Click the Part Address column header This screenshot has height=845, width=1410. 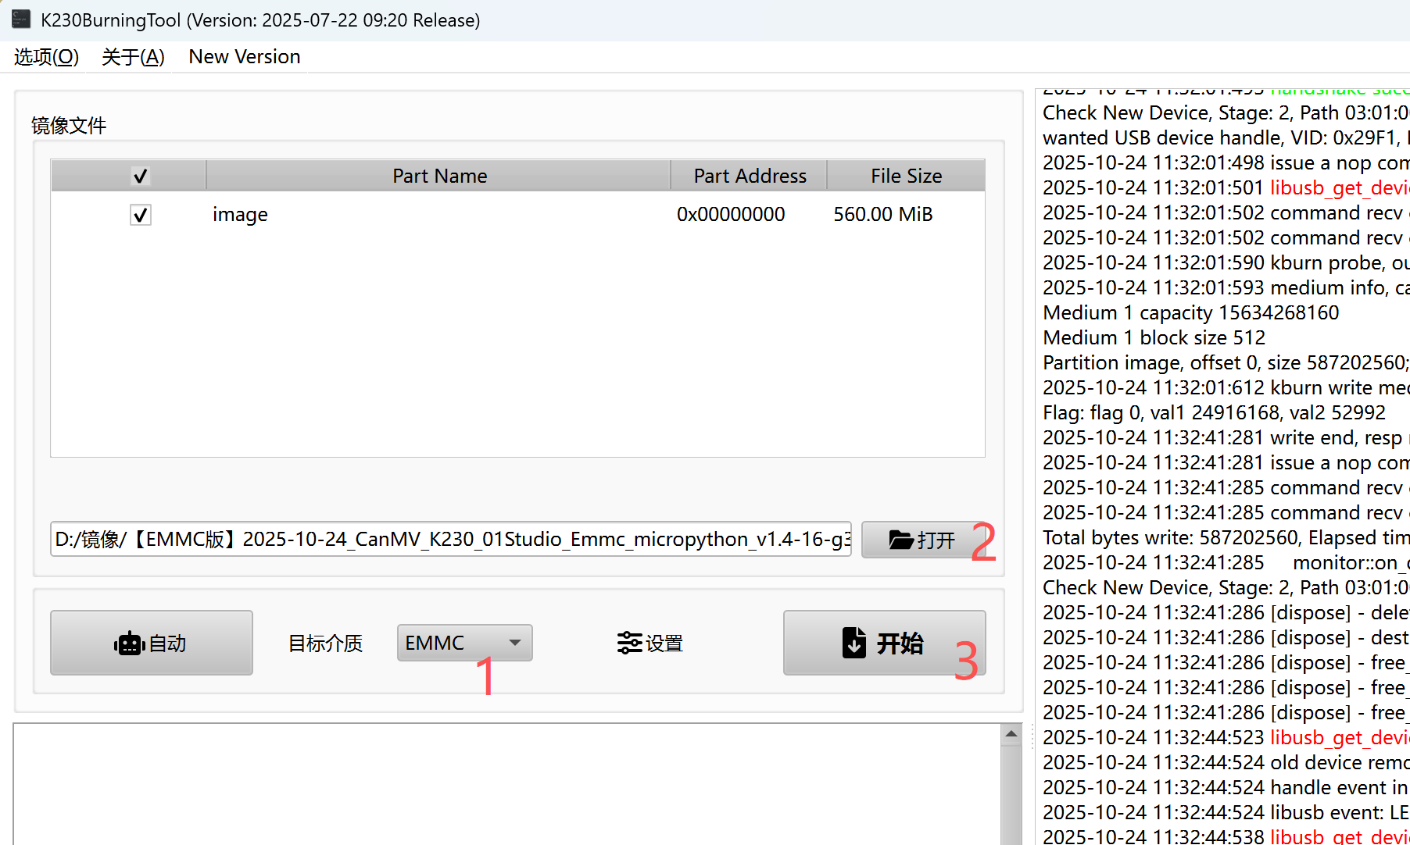[749, 176]
